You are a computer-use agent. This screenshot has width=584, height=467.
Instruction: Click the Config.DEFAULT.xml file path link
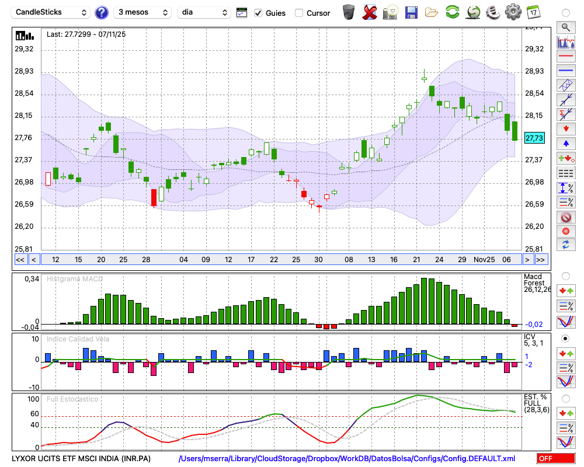[347, 459]
